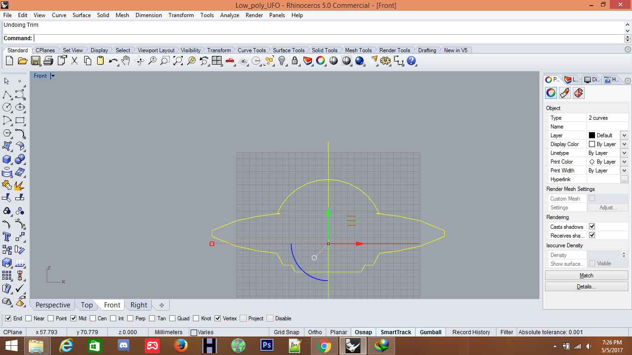Click the 4-viewport layout icon
Screen dimensions: 632x355
point(217,61)
